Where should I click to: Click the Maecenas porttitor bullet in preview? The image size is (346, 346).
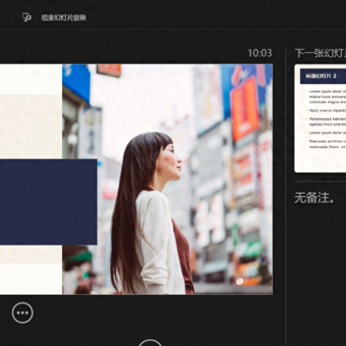tap(326, 141)
